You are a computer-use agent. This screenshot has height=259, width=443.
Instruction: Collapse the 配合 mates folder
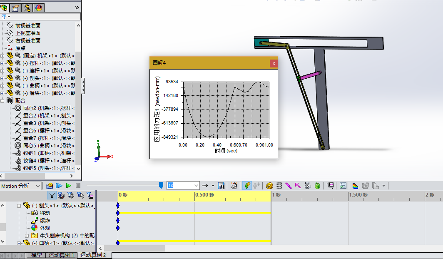(2, 101)
